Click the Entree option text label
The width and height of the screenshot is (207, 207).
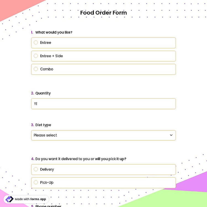(x=46, y=43)
